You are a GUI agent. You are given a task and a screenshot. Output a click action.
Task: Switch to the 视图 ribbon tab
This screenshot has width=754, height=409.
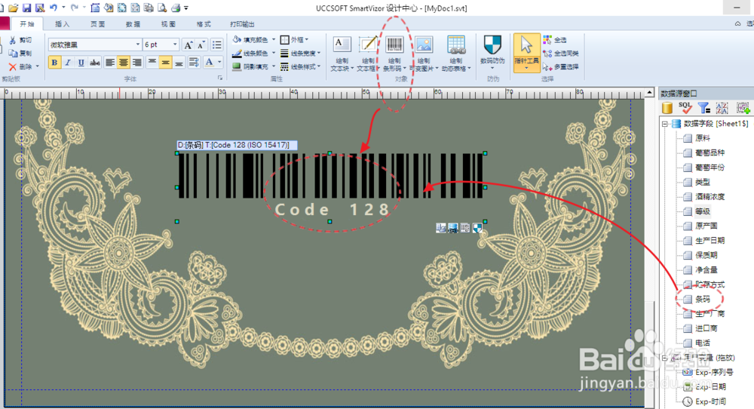[168, 24]
